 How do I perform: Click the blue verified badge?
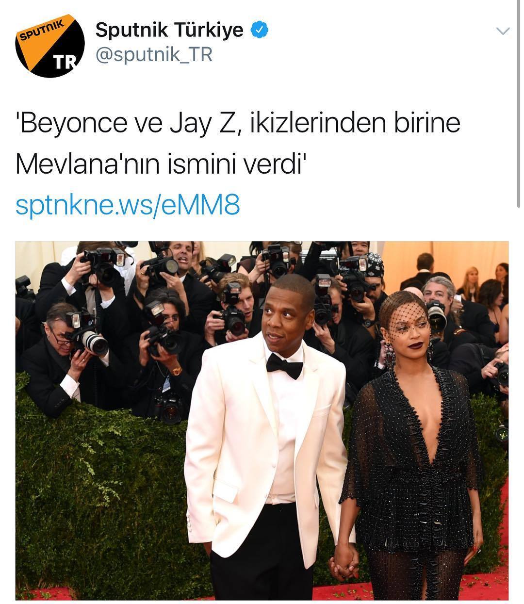[260, 30]
